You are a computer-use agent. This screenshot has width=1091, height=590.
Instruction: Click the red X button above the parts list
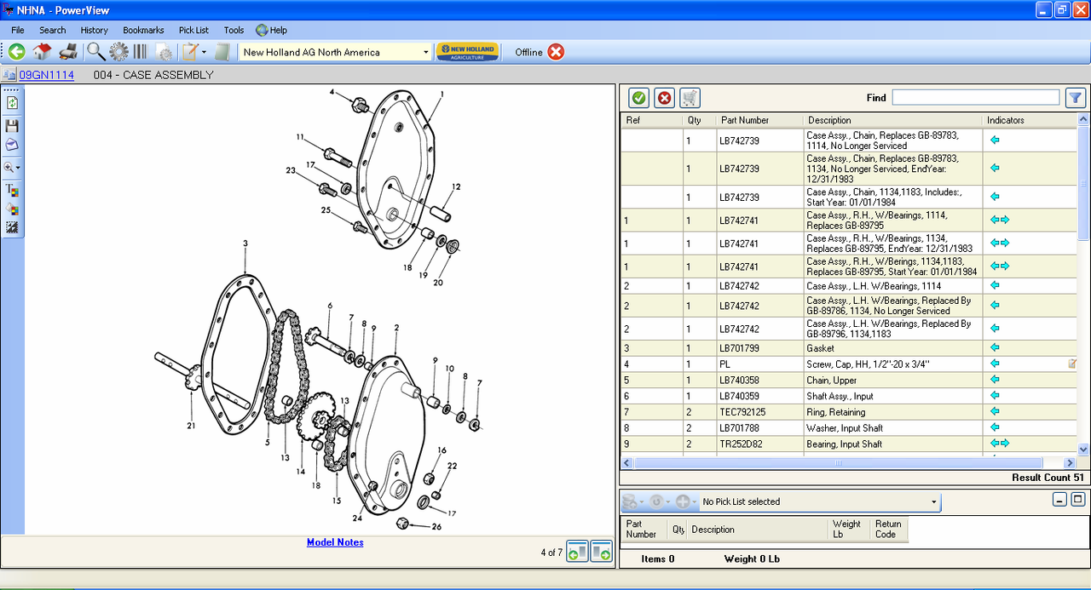tap(664, 98)
